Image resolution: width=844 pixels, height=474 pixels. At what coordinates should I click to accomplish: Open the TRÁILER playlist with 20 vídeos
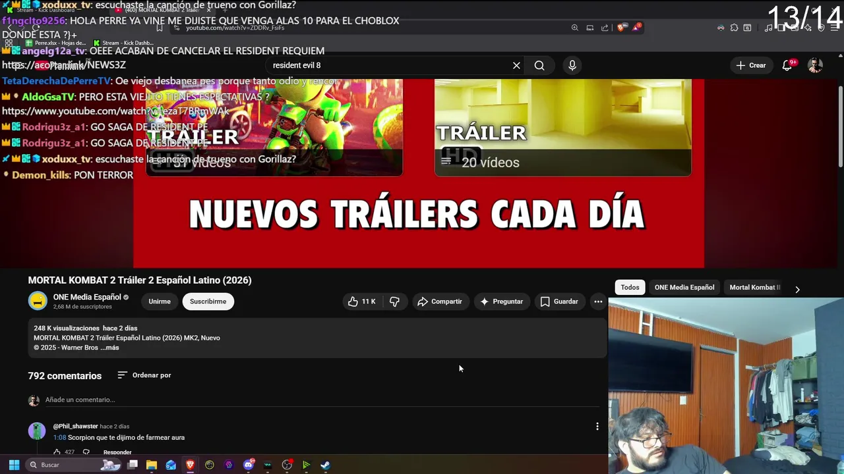563,128
